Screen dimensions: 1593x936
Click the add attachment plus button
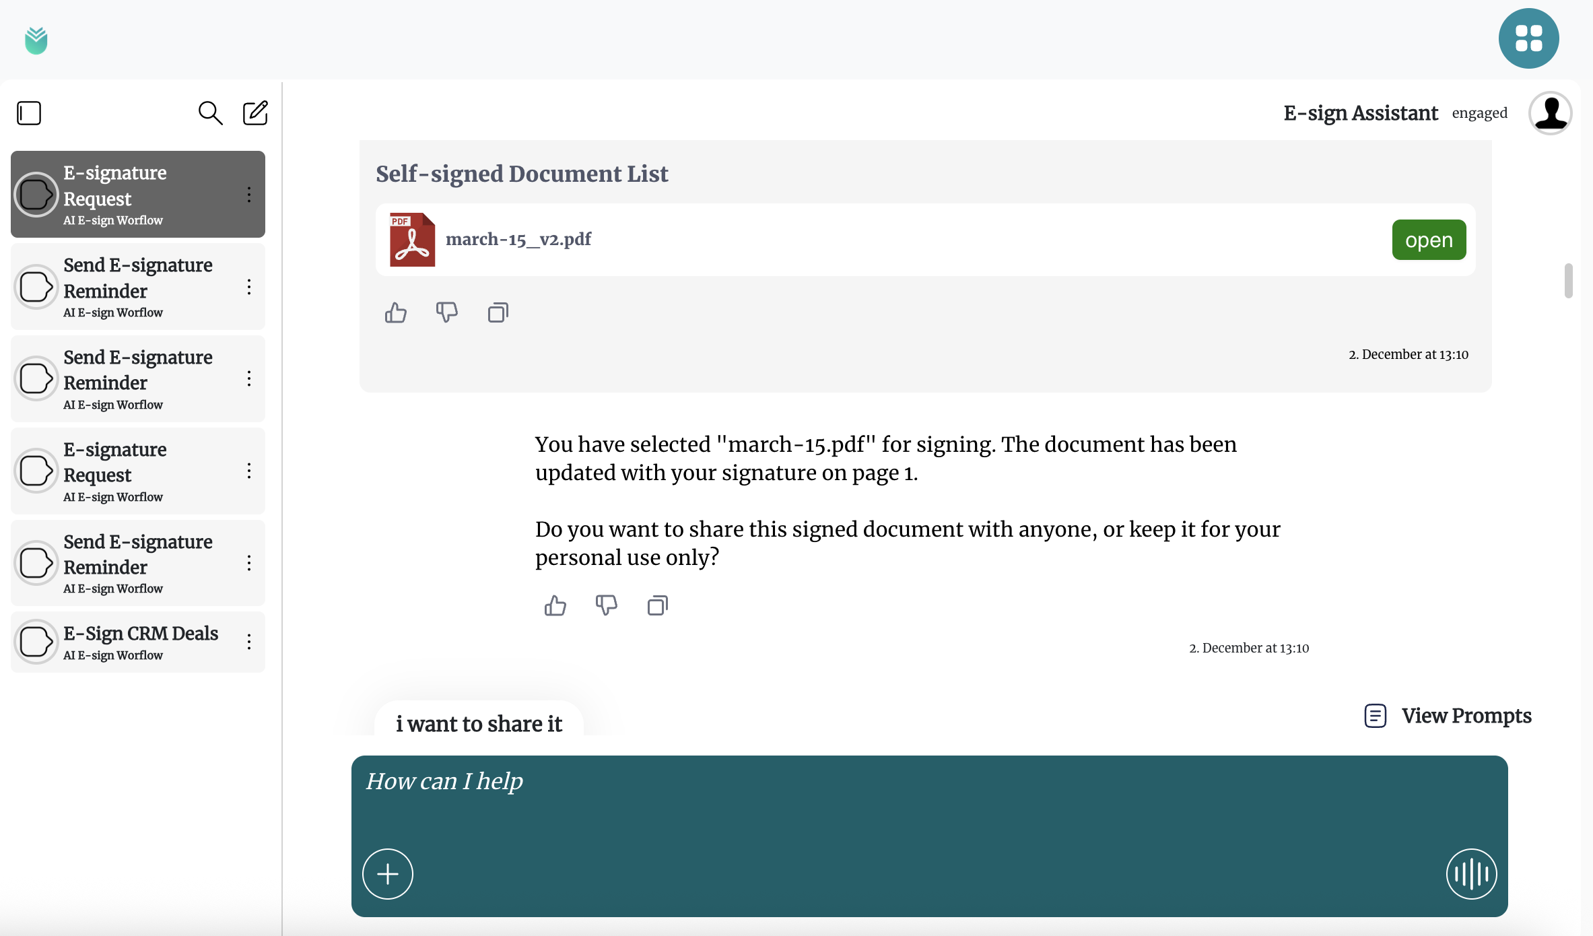388,874
